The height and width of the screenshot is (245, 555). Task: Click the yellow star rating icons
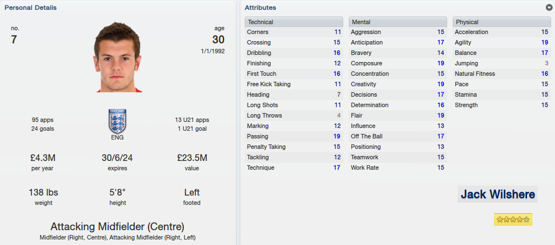tap(513, 220)
